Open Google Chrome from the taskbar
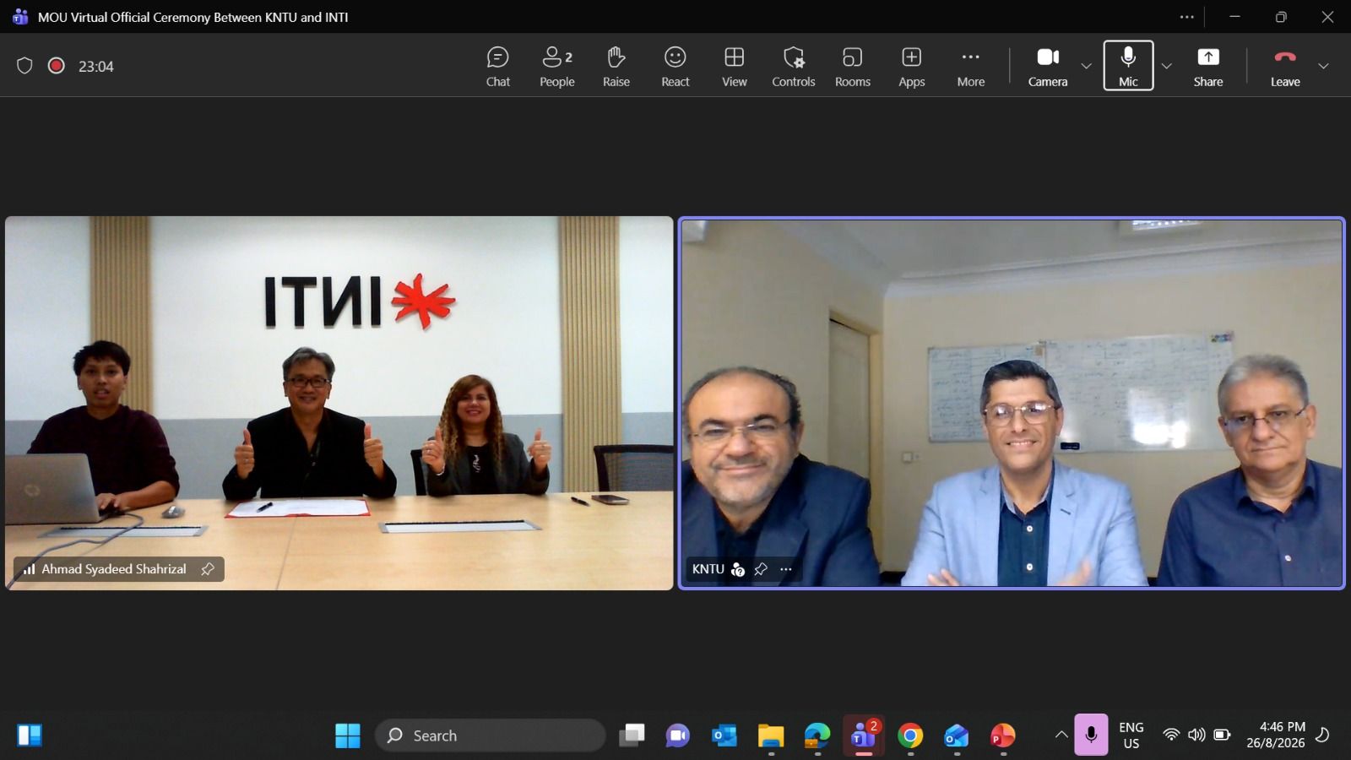Screen dimensions: 1351x760 coord(910,736)
